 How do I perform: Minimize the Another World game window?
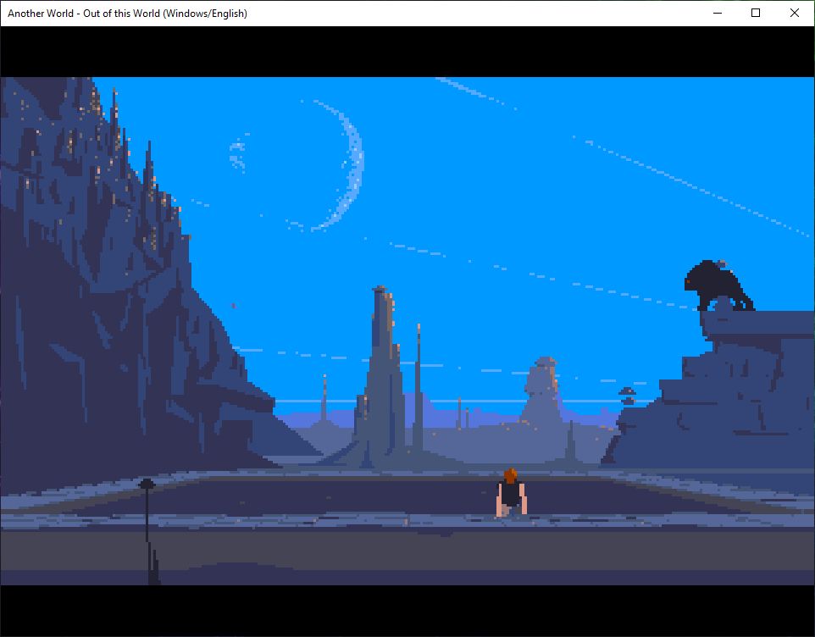(x=718, y=13)
